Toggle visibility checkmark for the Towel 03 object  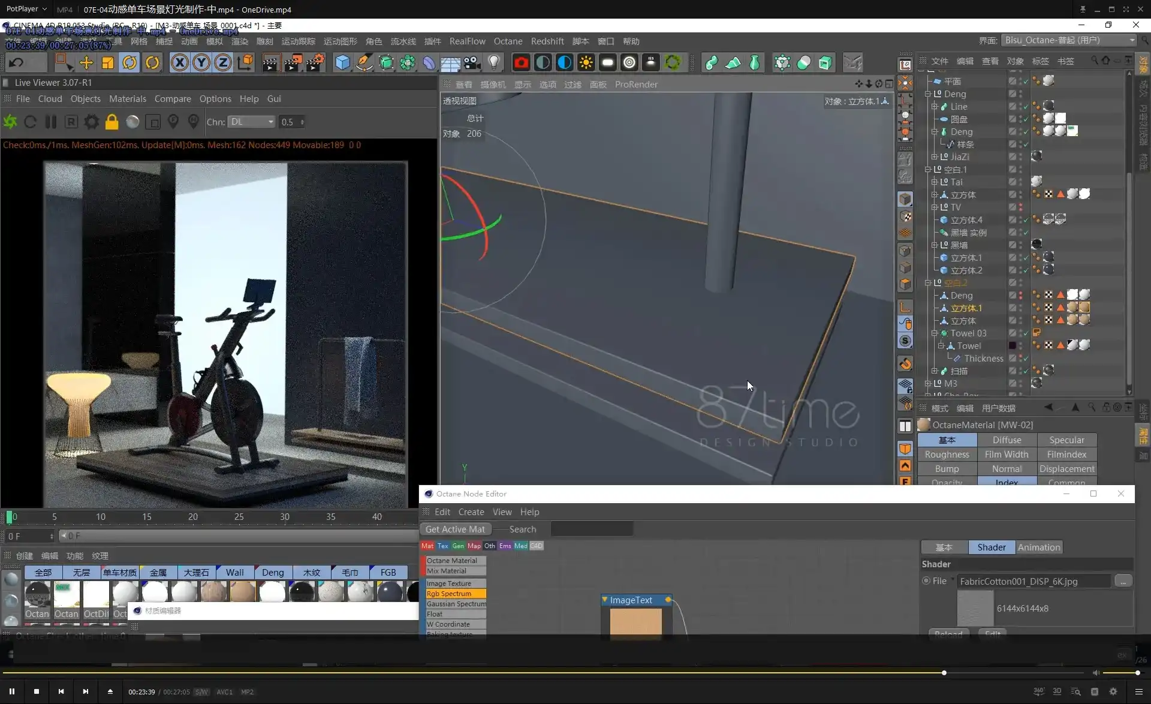coord(1026,333)
